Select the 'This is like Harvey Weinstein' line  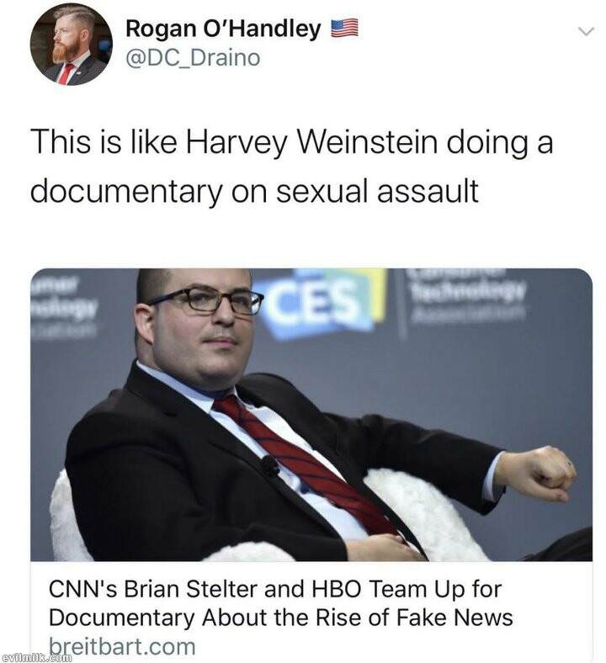pyautogui.click(x=291, y=142)
